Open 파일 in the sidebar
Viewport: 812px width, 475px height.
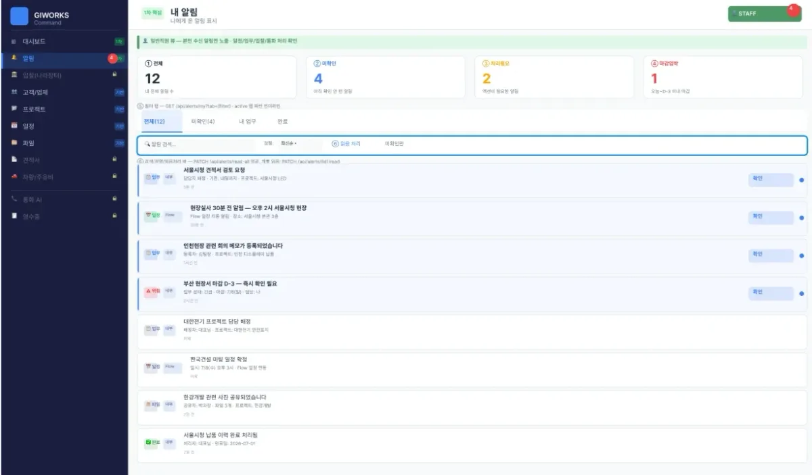pos(64,143)
